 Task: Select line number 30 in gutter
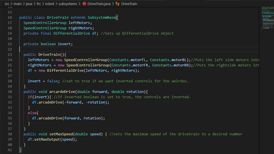[x=10, y=92]
